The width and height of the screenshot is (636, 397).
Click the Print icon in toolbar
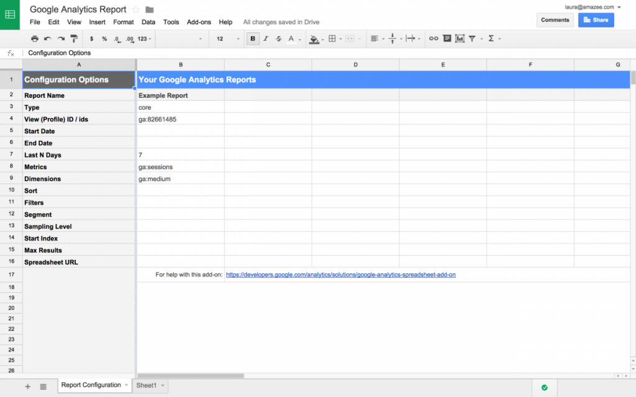(x=35, y=38)
